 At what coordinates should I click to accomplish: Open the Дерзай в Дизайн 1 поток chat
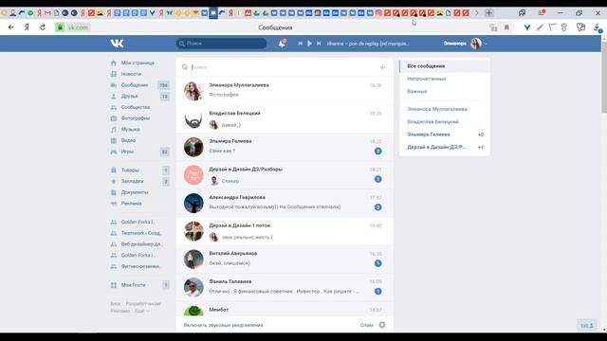pos(285,231)
